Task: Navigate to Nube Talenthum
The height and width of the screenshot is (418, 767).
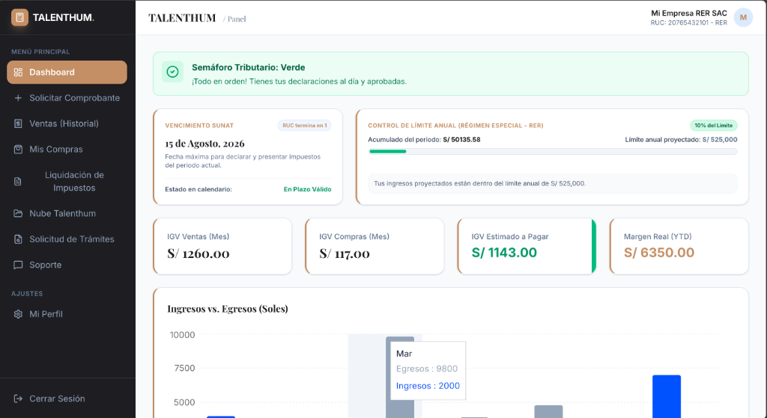Action: click(67, 213)
